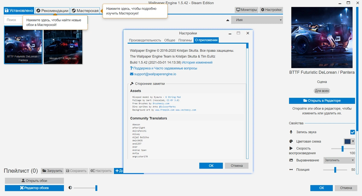
Task: Click playlist Сохранить button
Action: point(76,171)
